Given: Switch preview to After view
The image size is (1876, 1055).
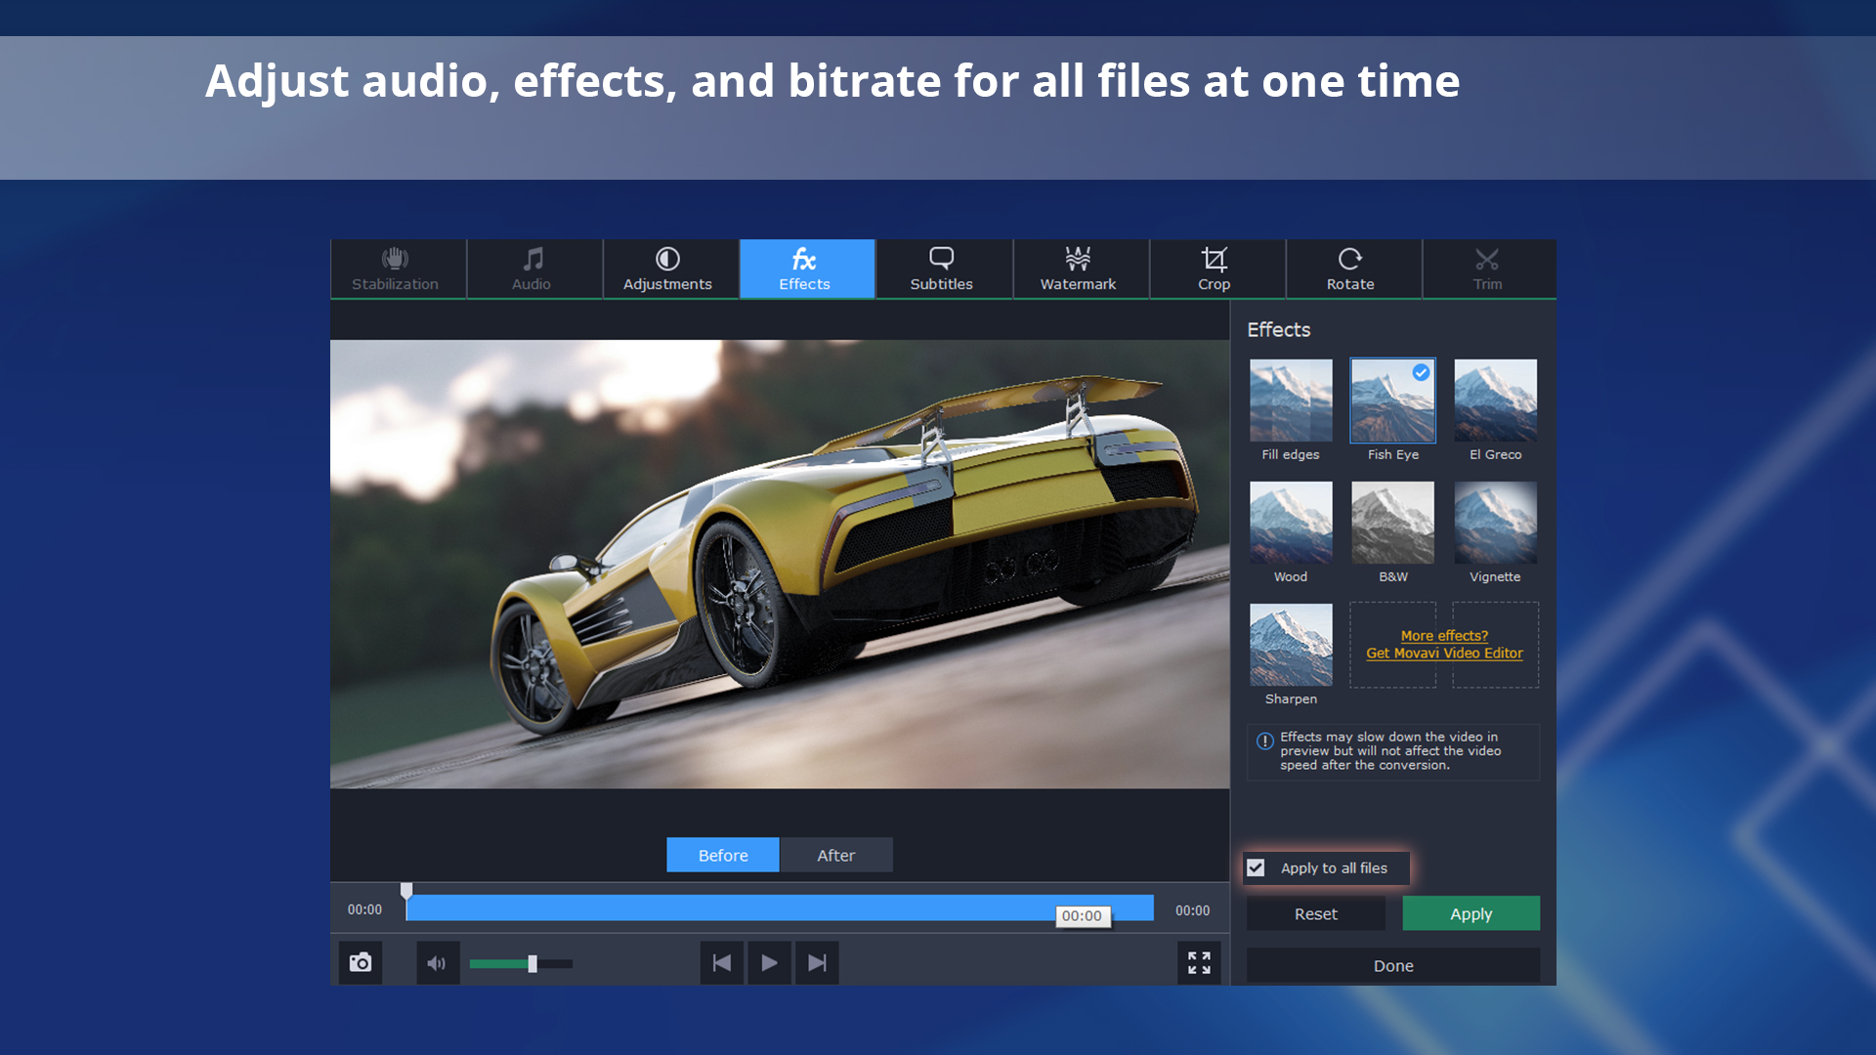Looking at the screenshot, I should click(x=836, y=855).
